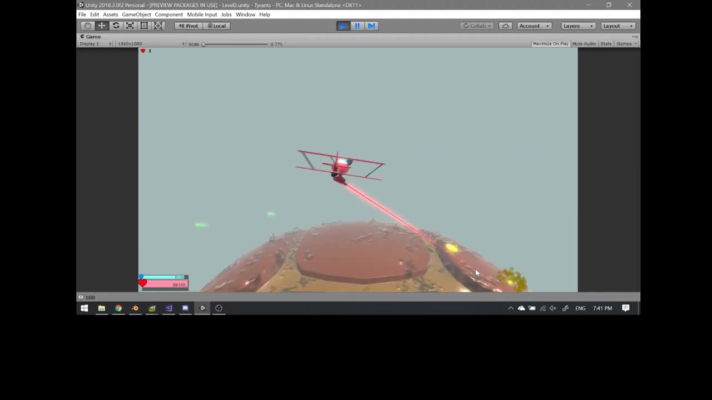Select the Scale tool

pyautogui.click(x=130, y=26)
